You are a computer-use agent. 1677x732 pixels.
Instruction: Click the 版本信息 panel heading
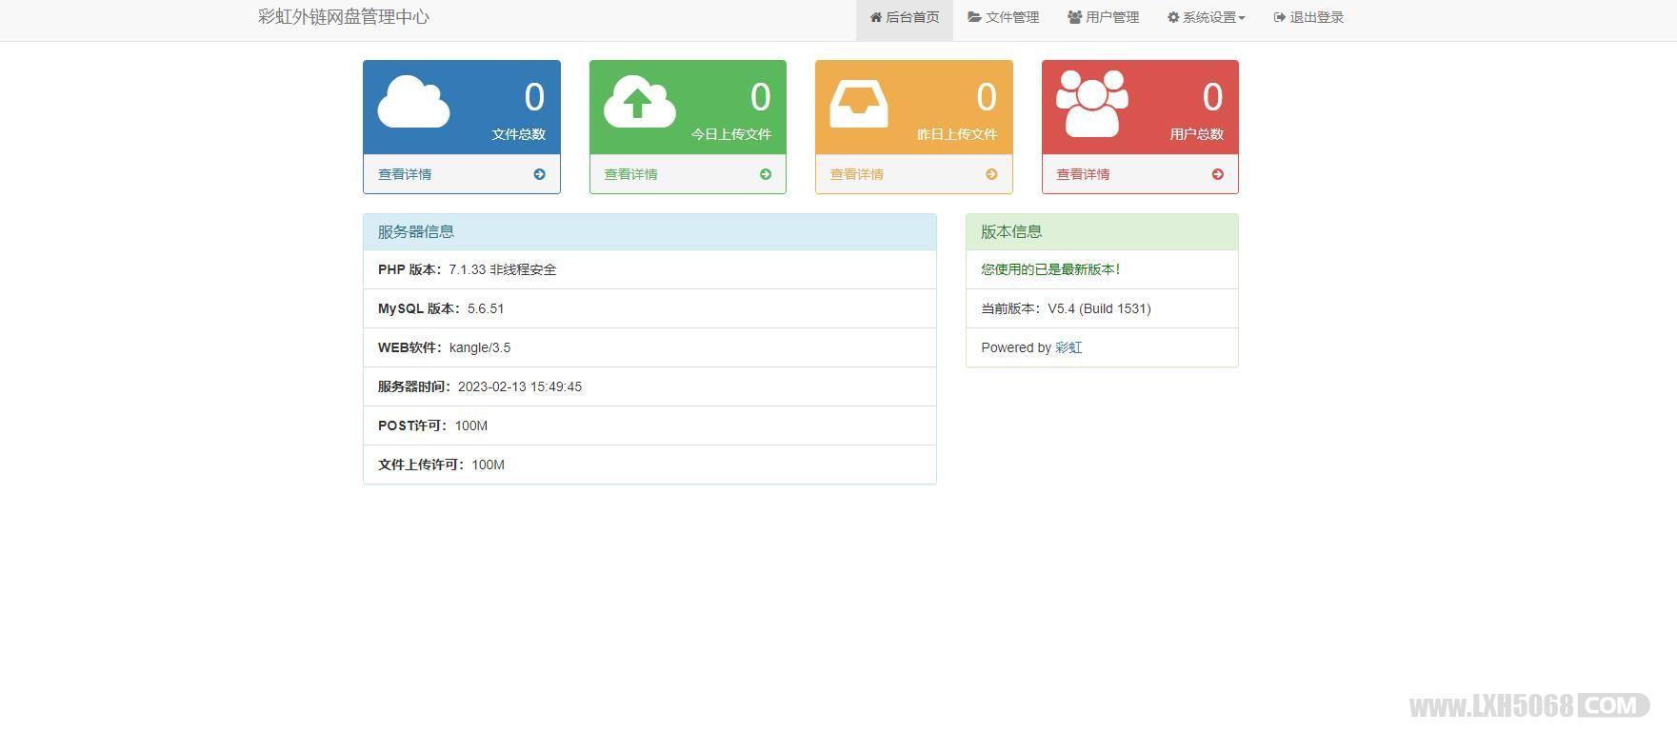[x=1102, y=231]
